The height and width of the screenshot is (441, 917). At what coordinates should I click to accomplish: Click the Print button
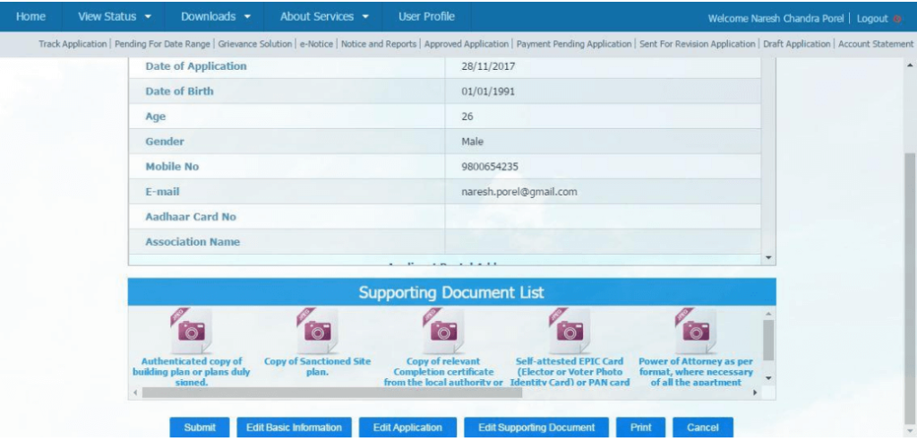[640, 428]
